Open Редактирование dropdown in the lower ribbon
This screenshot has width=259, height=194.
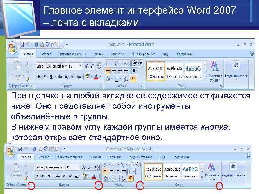(233, 172)
